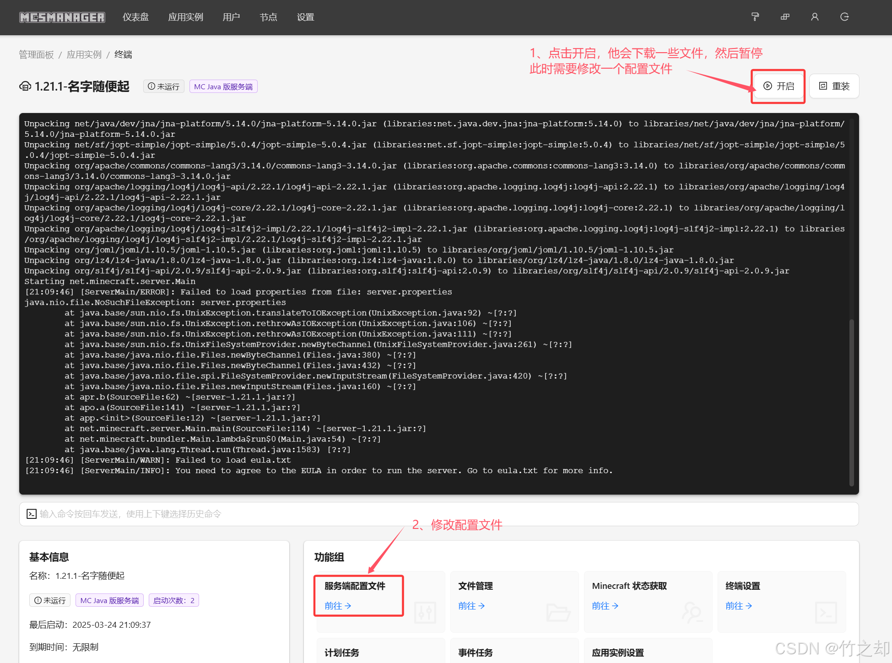This screenshot has height=663, width=892.
Task: Click the NoSuchFileException server.properties line
Action: tap(155, 302)
